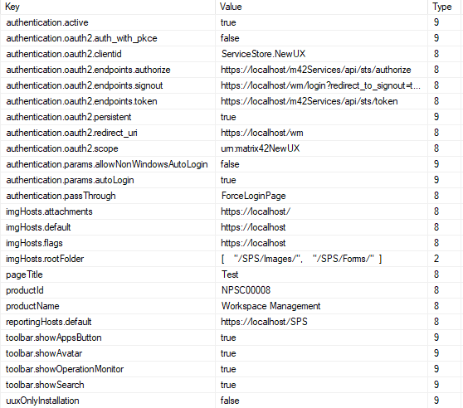Select toolbar.showAppsButton key
The image size is (463, 408).
point(54,338)
